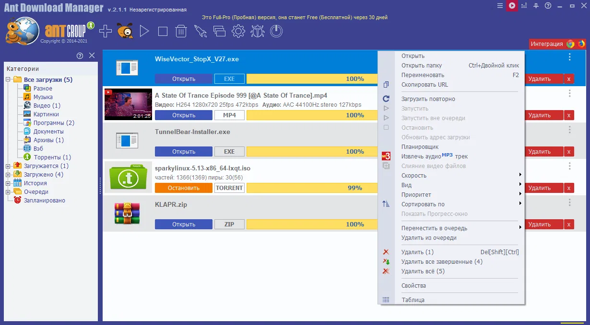Choose Планировщик in context menu

tap(451, 147)
